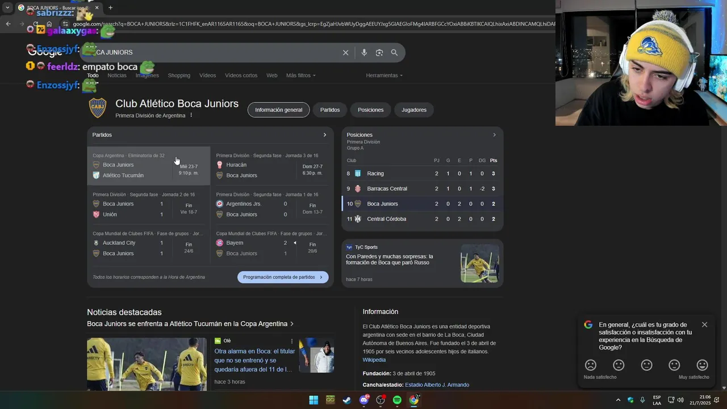Open Google Lens image search icon
The image size is (727, 409).
379,52
